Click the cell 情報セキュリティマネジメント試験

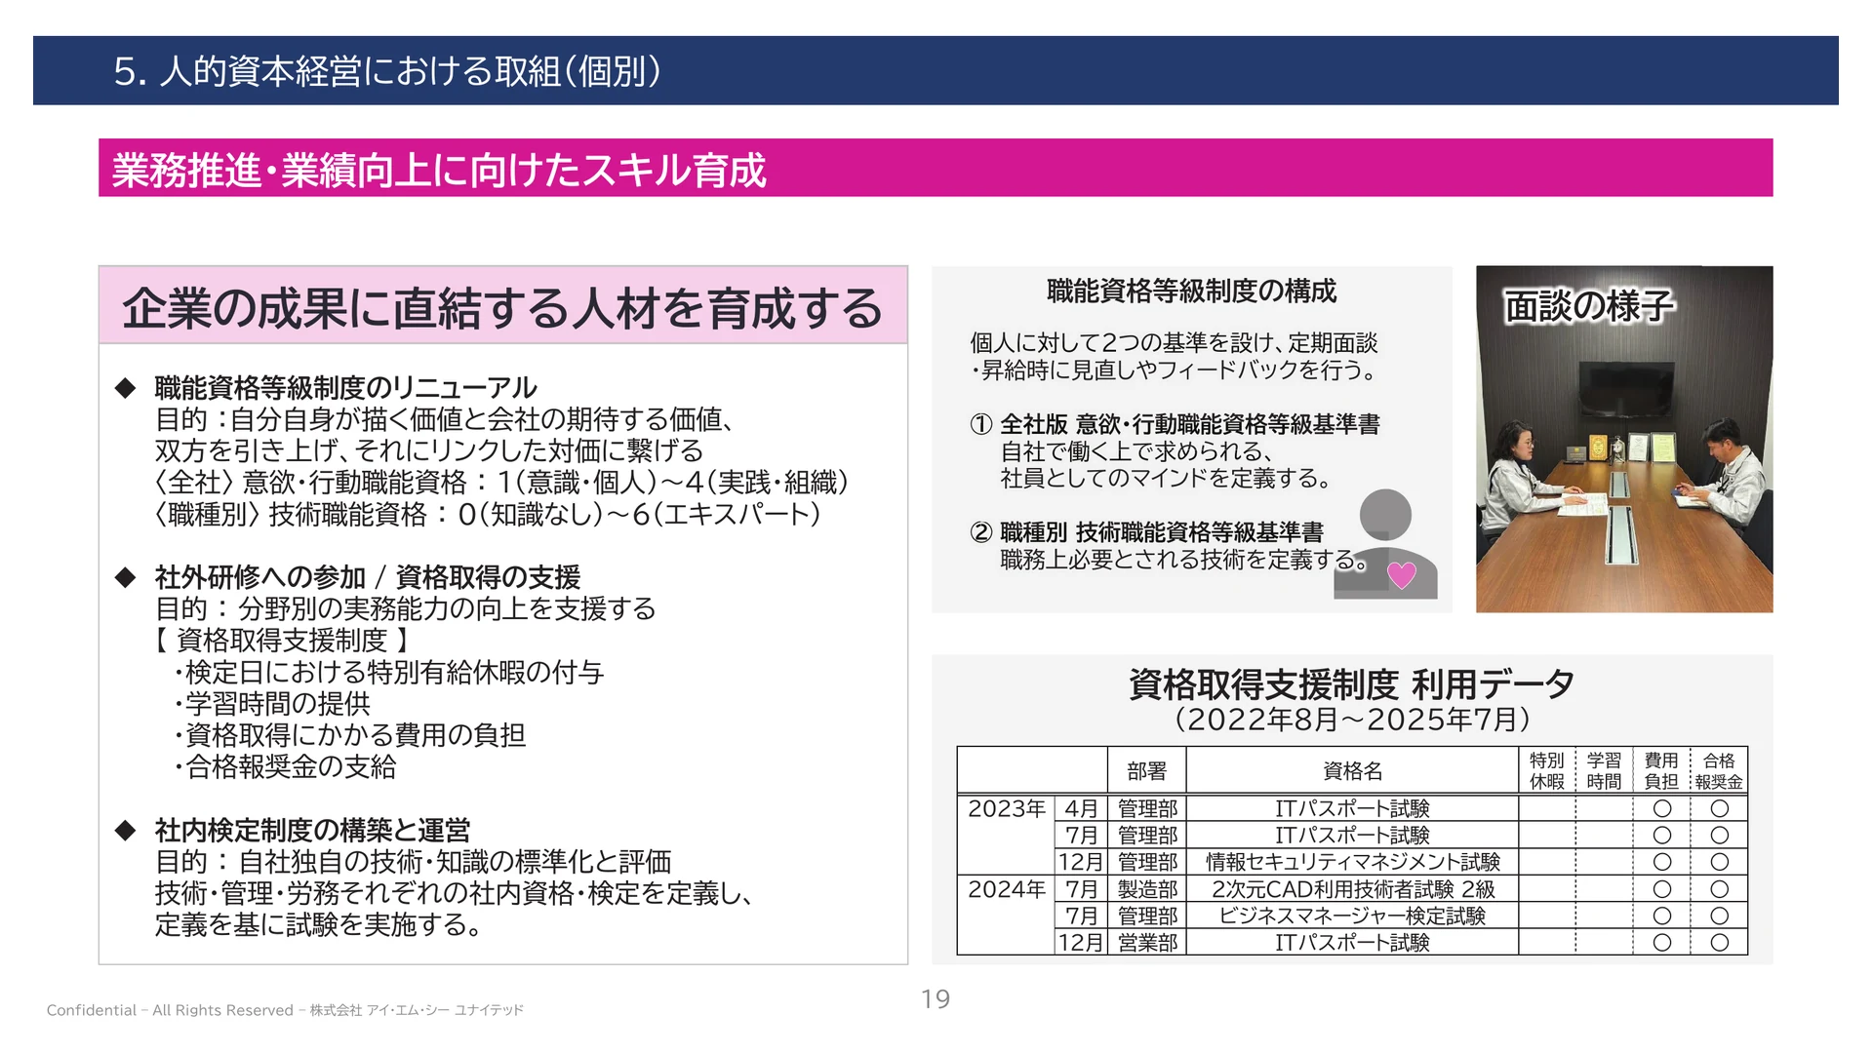(1352, 862)
